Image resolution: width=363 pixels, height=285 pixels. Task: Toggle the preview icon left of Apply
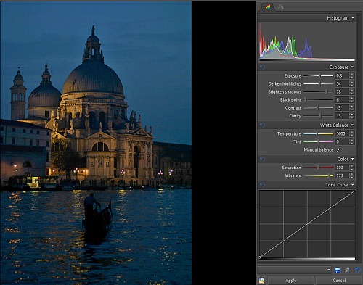262,281
